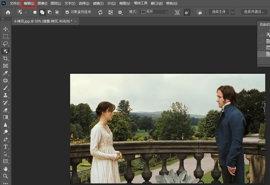Select the Path Selection arrow tool
This screenshot has height=185, width=270.
click(5, 154)
